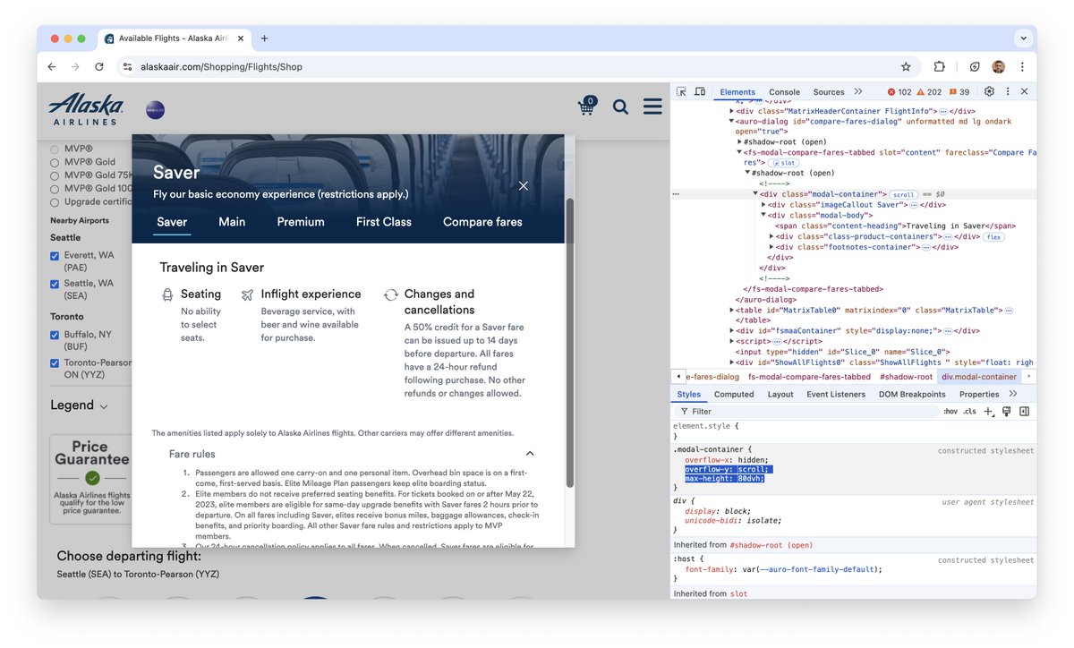Open the Sources panel tab
This screenshot has width=1074, height=648.
(829, 92)
